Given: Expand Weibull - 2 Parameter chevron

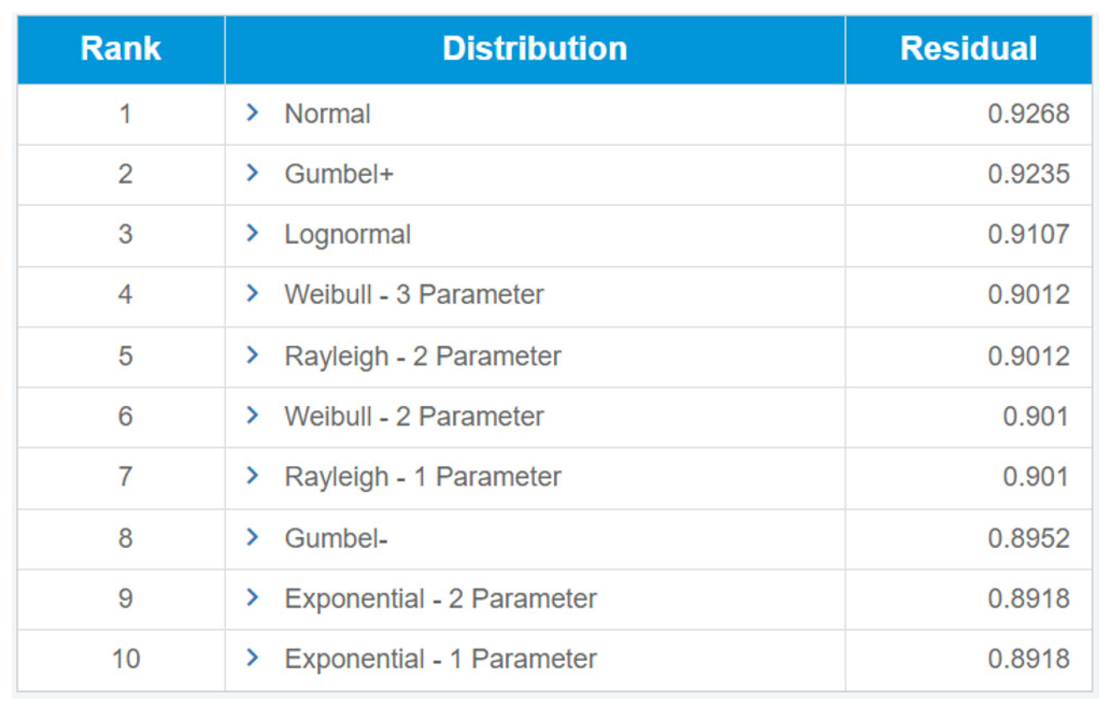Looking at the screenshot, I should (x=252, y=415).
